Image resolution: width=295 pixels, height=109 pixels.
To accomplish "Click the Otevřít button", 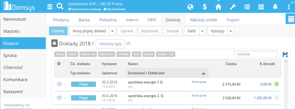I will click(58, 31).
